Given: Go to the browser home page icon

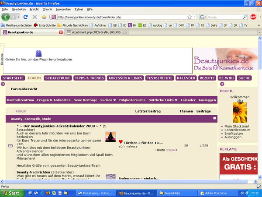Looking at the screenshot, I should [44, 17].
